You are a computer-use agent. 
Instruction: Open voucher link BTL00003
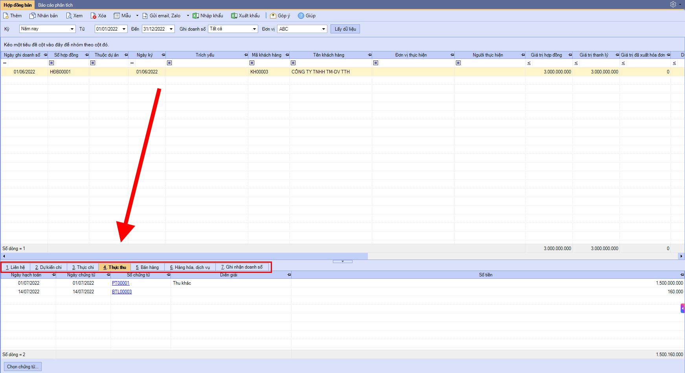[x=122, y=292]
